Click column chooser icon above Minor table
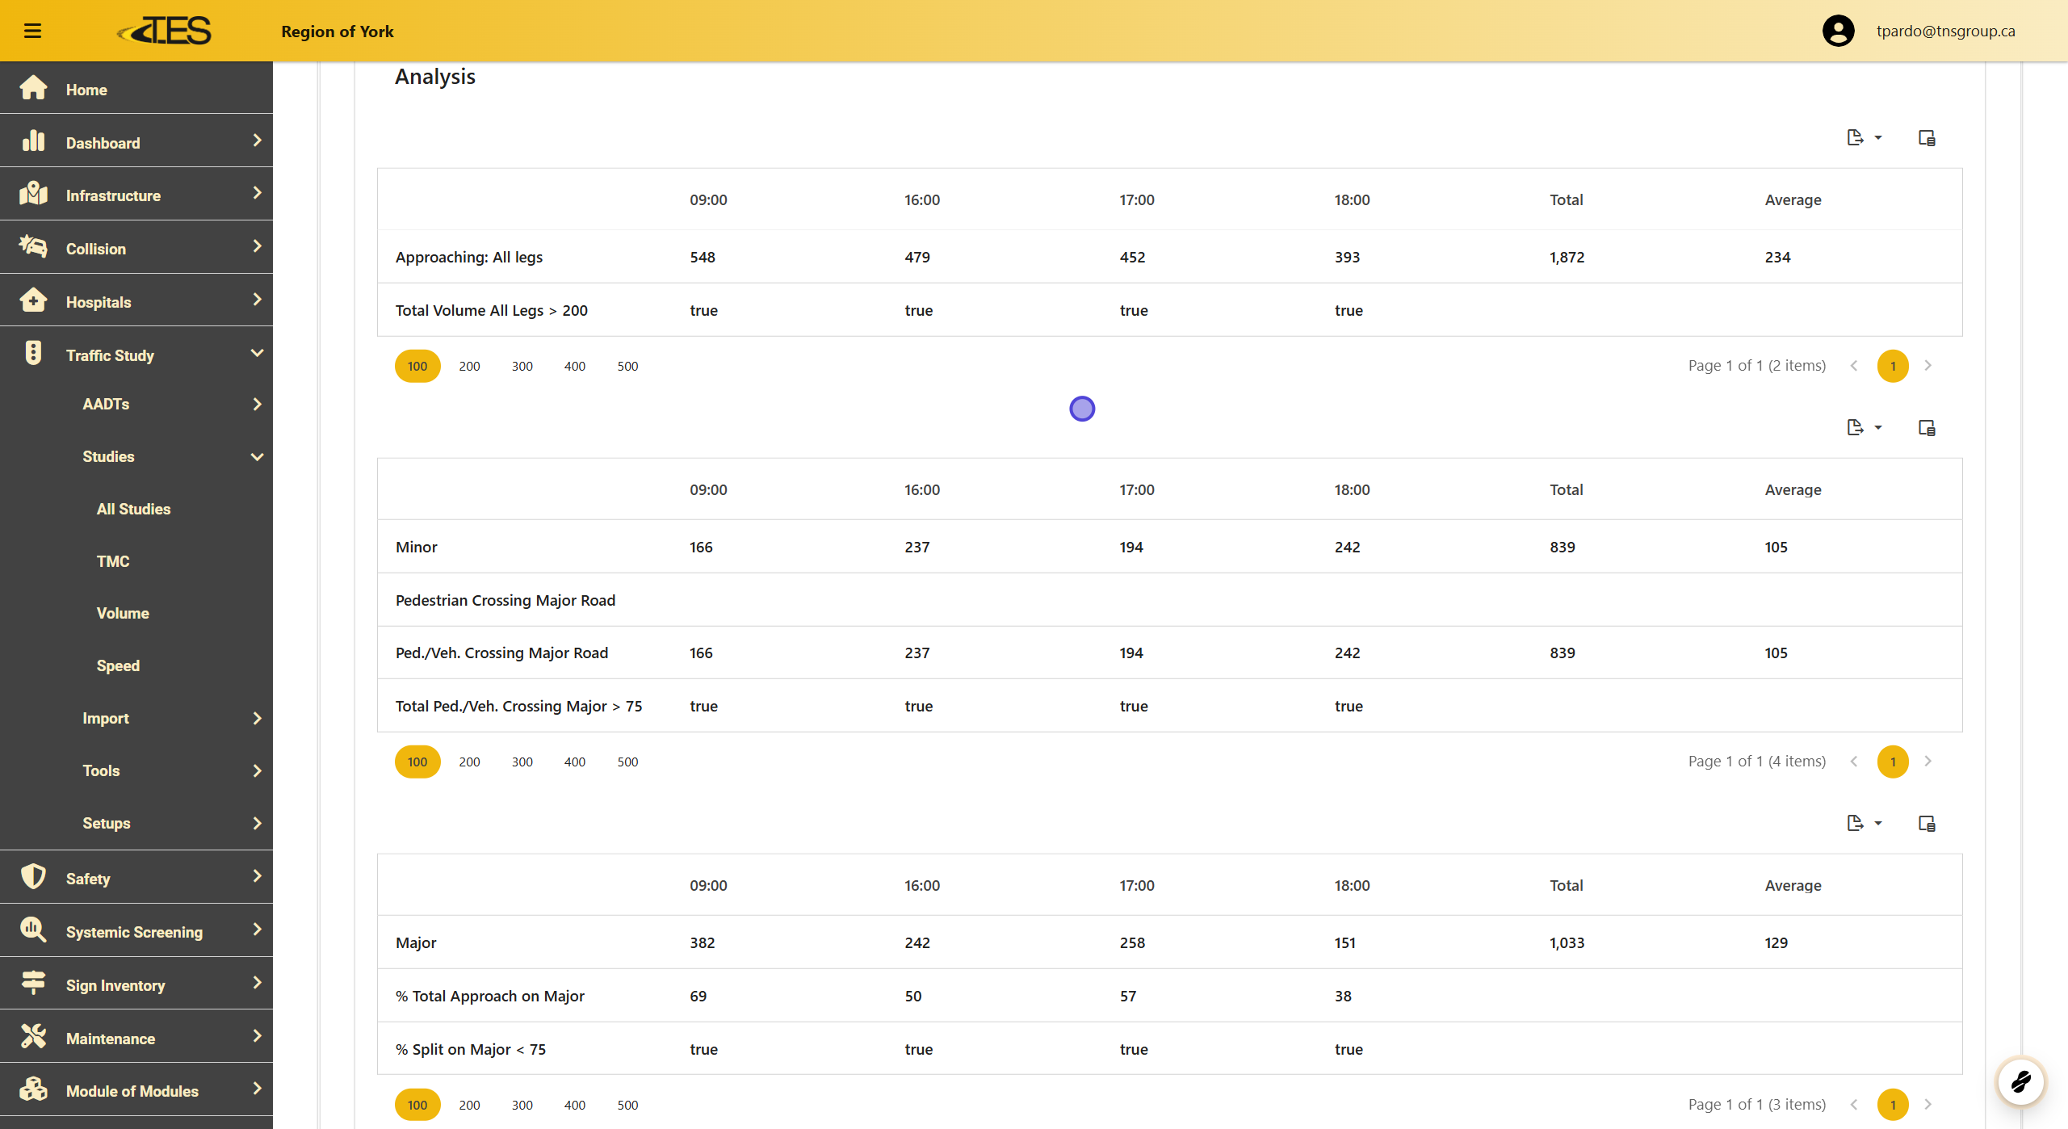This screenshot has width=2068, height=1129. [x=1927, y=428]
